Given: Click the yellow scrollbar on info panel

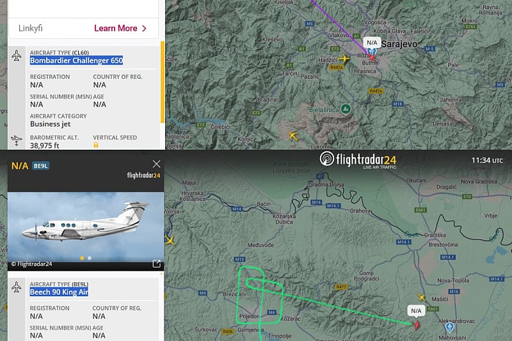Looking at the screenshot, I should 163,83.
